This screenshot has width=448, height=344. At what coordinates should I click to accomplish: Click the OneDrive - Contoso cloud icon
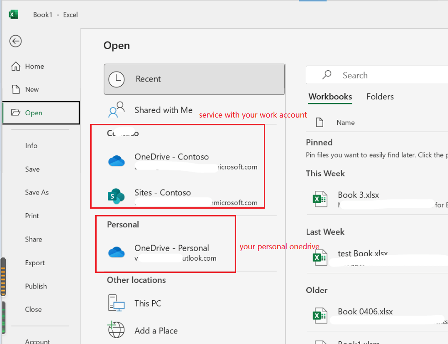(x=117, y=161)
